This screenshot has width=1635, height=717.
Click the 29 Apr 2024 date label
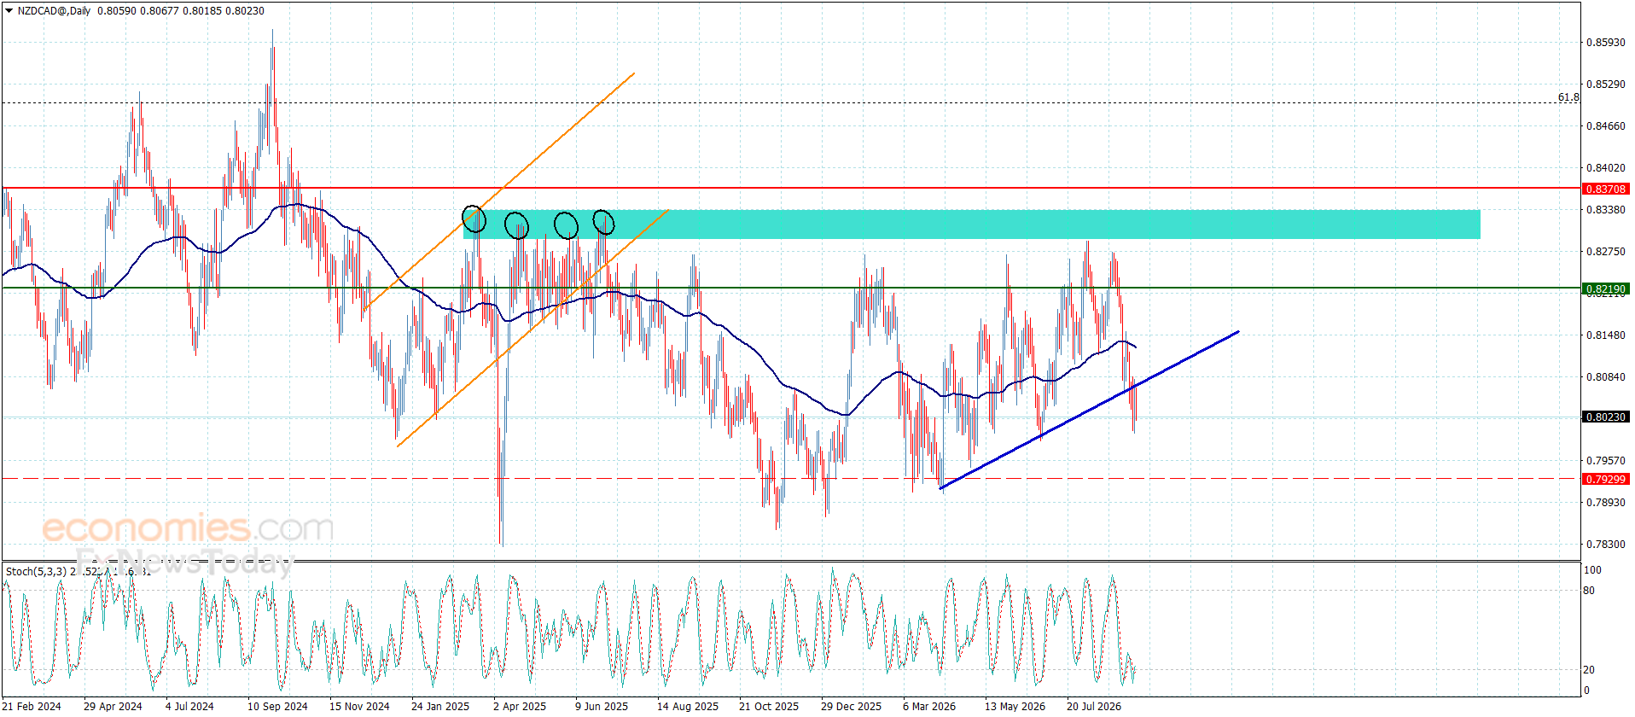tap(113, 706)
